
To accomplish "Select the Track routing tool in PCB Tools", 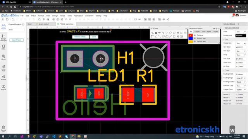I will [x=152, y=33].
